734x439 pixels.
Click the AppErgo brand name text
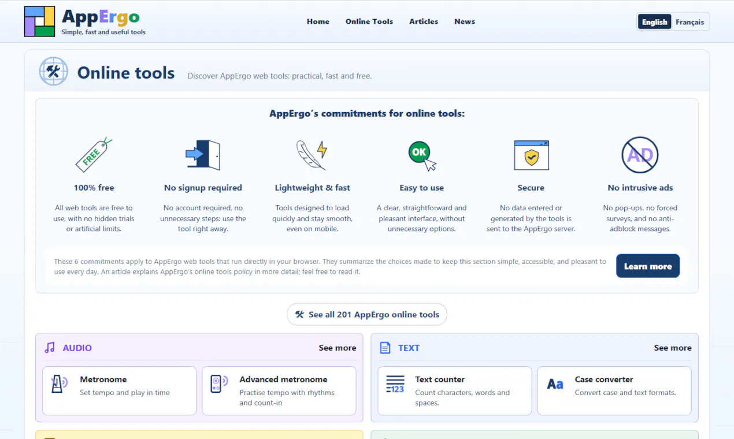[101, 17]
